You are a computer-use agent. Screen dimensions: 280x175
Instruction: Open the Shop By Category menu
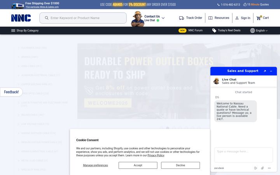click(x=25, y=31)
